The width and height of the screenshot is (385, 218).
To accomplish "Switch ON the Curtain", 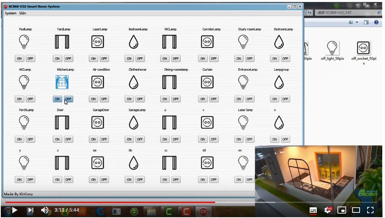I will [x=203, y=99].
